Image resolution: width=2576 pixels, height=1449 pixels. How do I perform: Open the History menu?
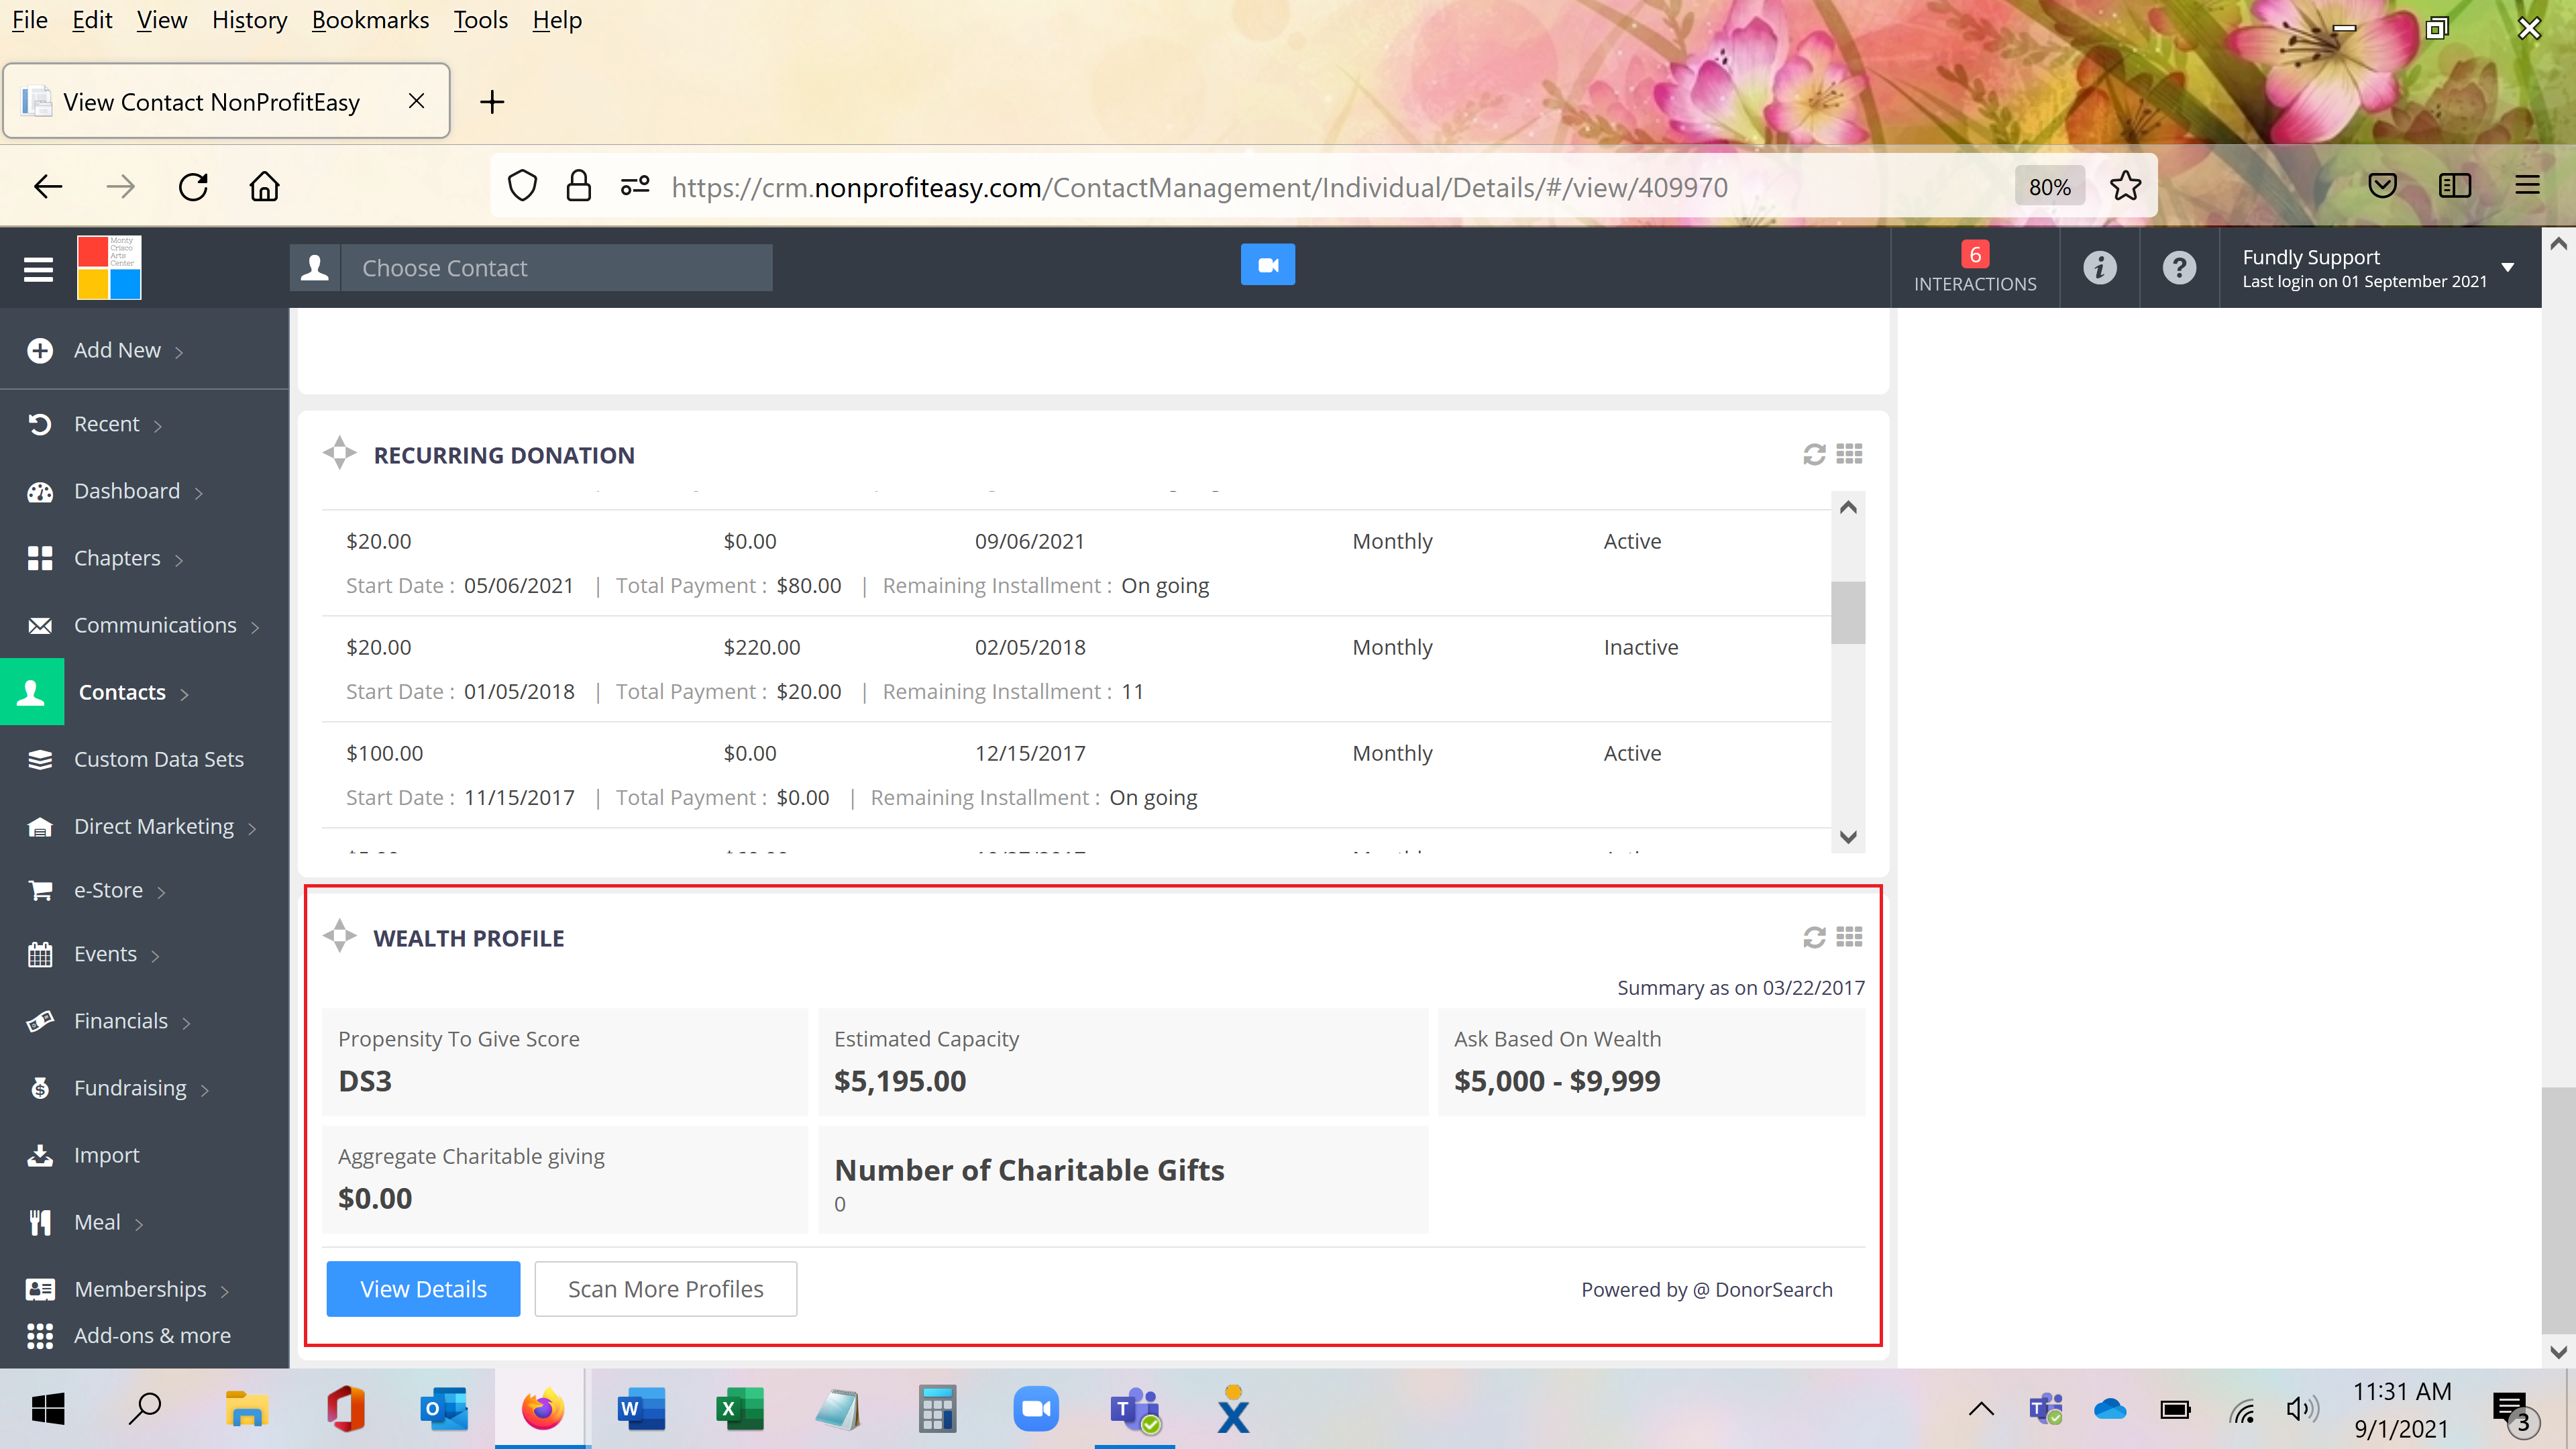coord(249,20)
